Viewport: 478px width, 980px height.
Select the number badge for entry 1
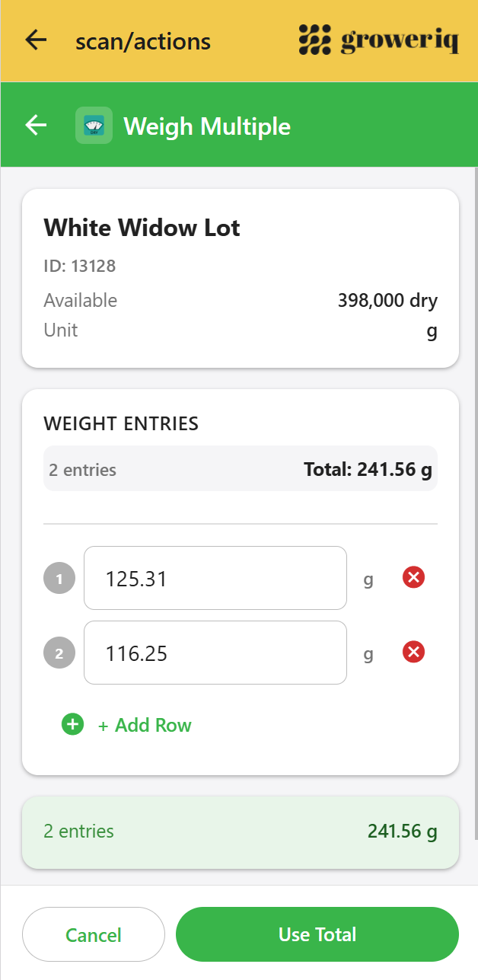59,577
